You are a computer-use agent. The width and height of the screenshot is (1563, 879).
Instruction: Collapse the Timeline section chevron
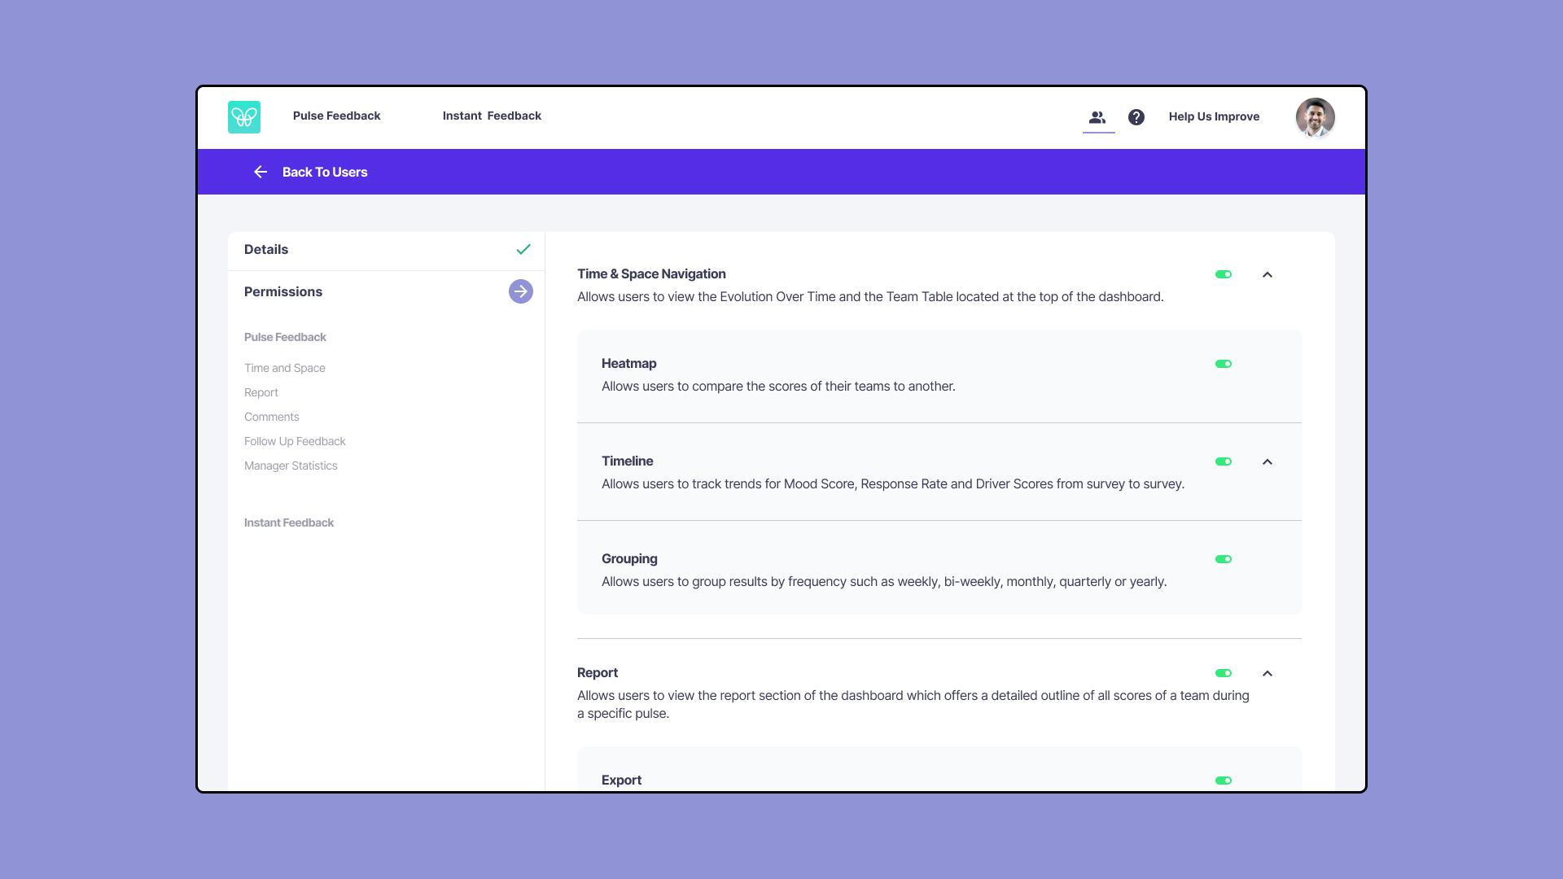click(x=1267, y=461)
